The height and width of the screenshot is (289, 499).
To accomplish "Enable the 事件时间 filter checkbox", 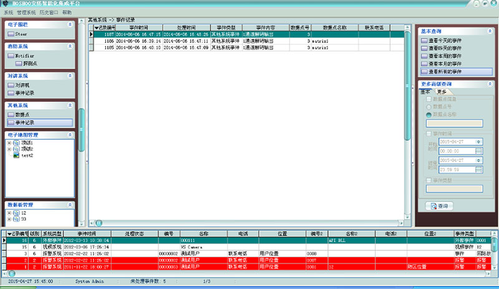I will (427, 133).
